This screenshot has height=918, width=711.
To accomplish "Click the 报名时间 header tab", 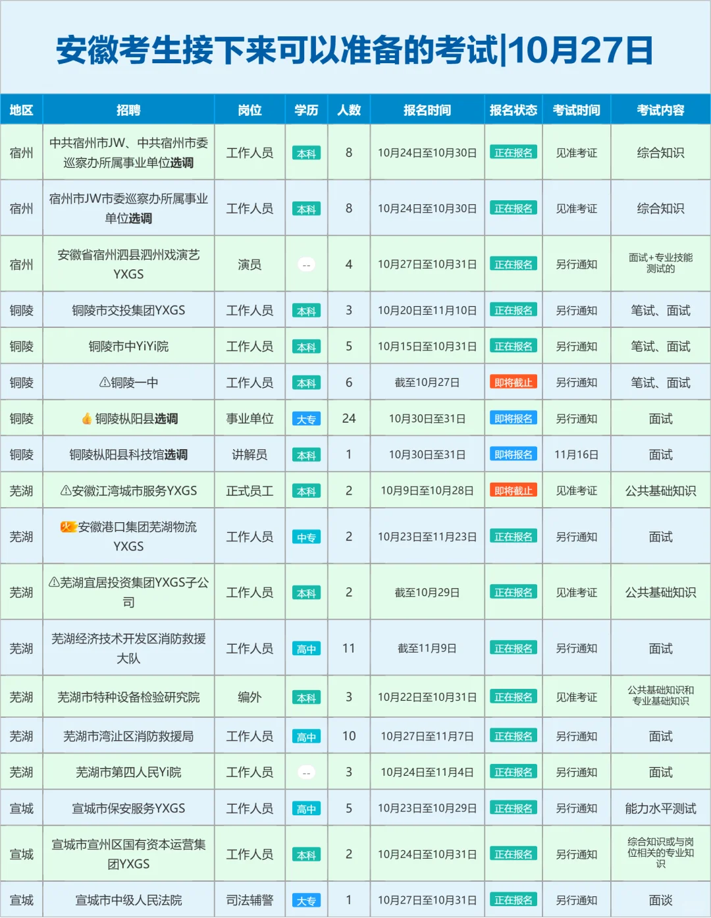I will click(427, 110).
